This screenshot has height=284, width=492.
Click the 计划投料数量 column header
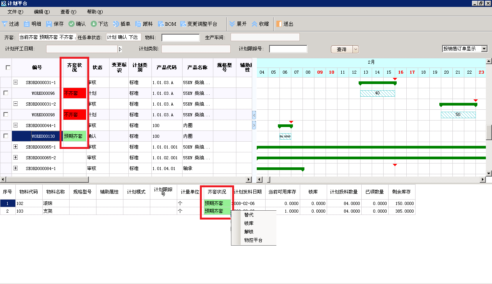tap(344, 192)
